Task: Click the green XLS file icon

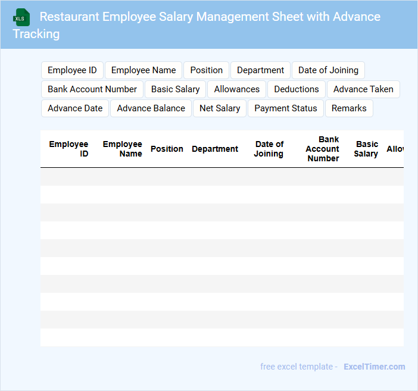Action: point(21,17)
